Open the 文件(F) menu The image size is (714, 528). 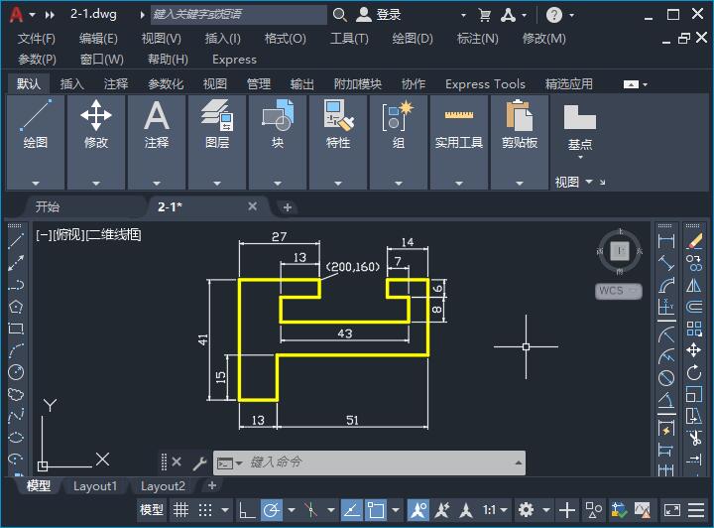pyautogui.click(x=37, y=39)
